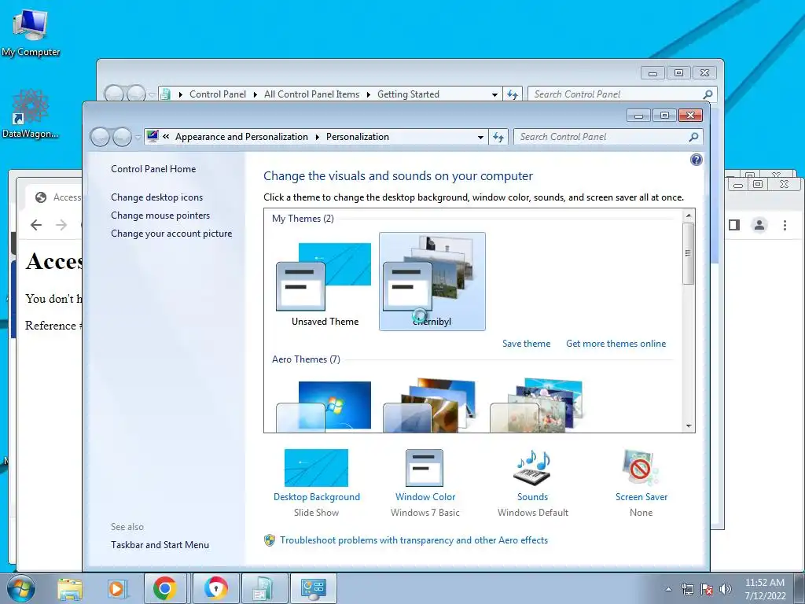Click themes list scrollbar thumb

click(689, 253)
